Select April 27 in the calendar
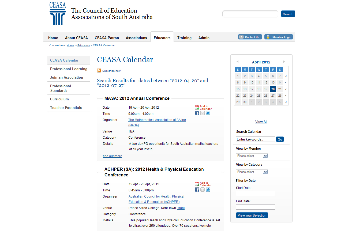The height and width of the screenshot is (231, 337). 273,96
